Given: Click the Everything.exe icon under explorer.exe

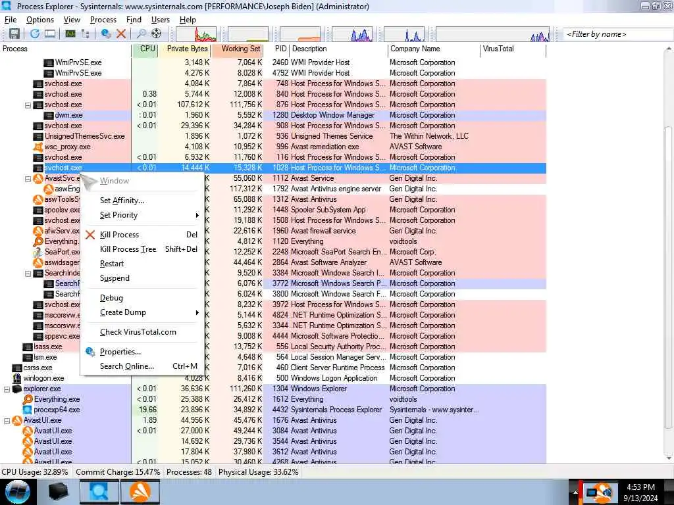Looking at the screenshot, I should 28,399.
